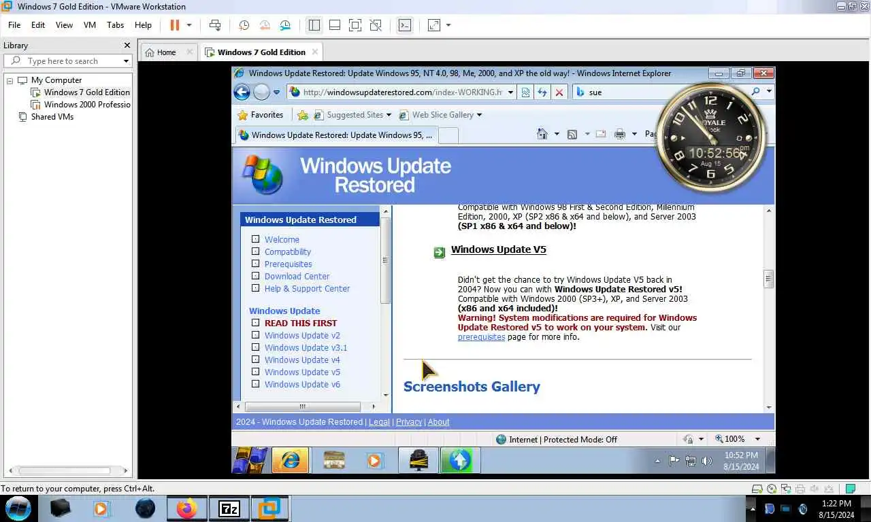Take a snapshot of this virtual machine
Viewport: 871px width, 522px height.
pos(244,25)
